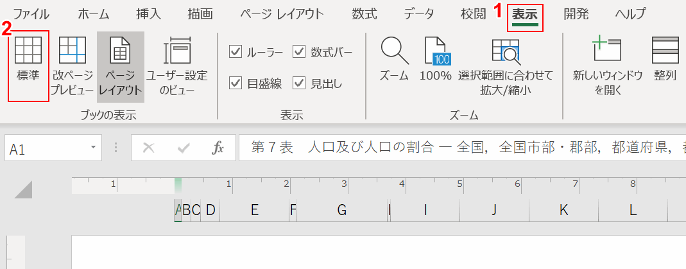Click 整列 arrange windows icon

point(665,62)
